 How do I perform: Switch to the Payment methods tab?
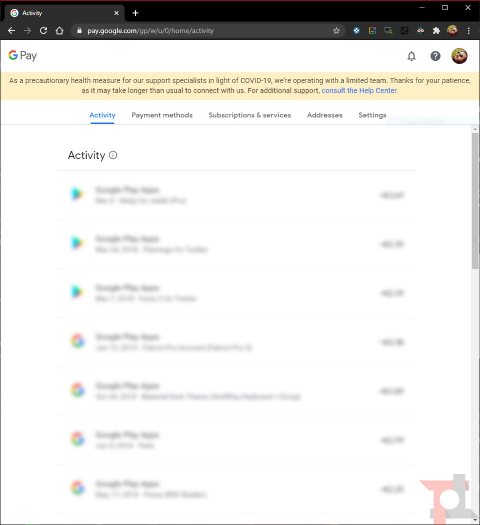pos(162,115)
